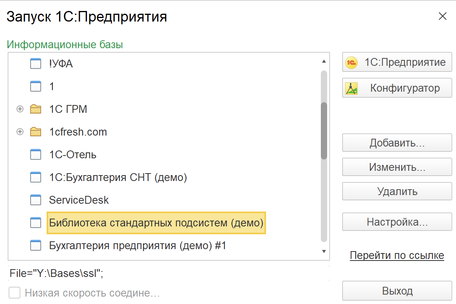Click the Удалить button
Image resolution: width=456 pixels, height=304 pixels.
point(397,192)
